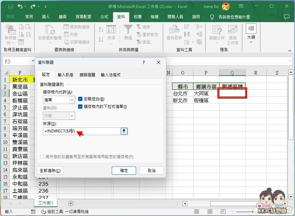Click the 進階 advanced filter icon
Viewport: 295px width, 216px height.
click(138, 42)
